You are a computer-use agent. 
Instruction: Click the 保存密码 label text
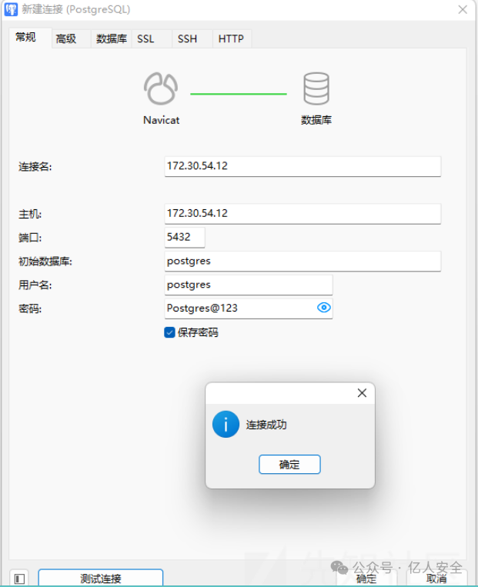click(x=198, y=332)
